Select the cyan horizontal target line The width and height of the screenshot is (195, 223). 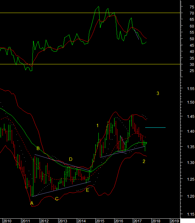pyautogui.click(x=155, y=127)
